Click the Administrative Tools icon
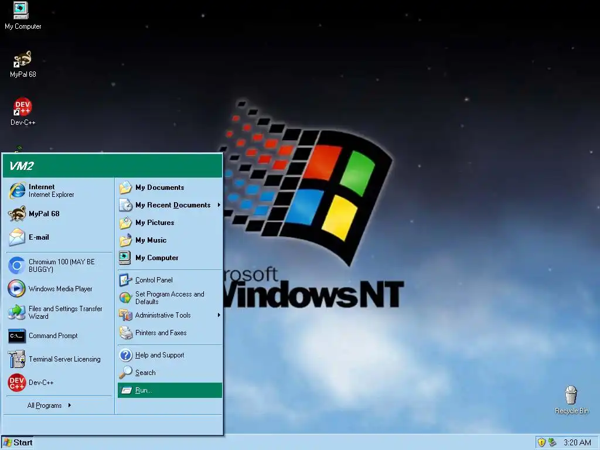The image size is (600, 450). tap(125, 315)
